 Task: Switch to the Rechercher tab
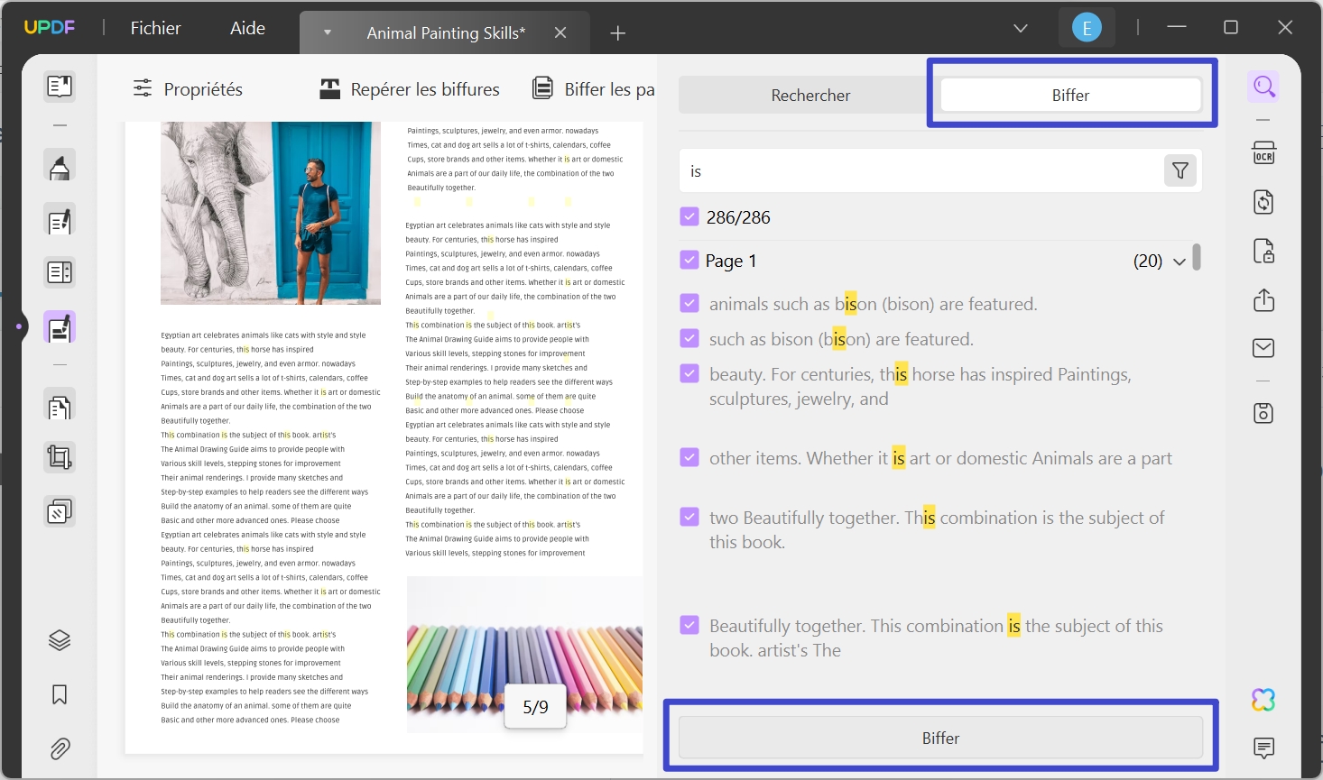(x=810, y=96)
